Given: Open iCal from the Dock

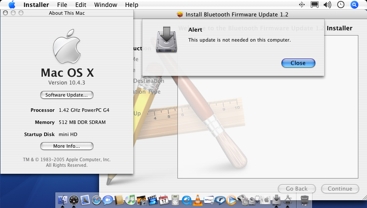Looking at the screenshot, I should [x=164, y=200].
